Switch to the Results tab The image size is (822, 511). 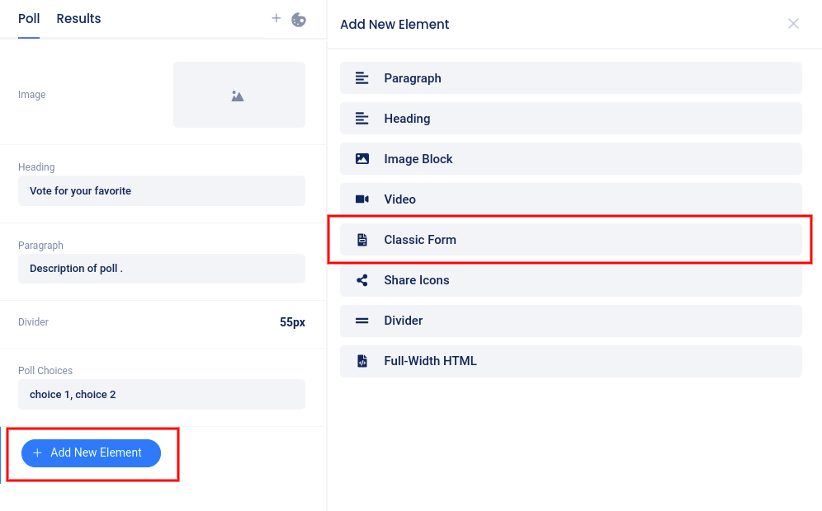click(78, 19)
